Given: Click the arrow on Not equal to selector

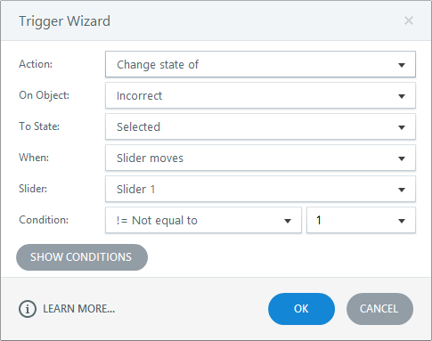Looking at the screenshot, I should [x=288, y=221].
